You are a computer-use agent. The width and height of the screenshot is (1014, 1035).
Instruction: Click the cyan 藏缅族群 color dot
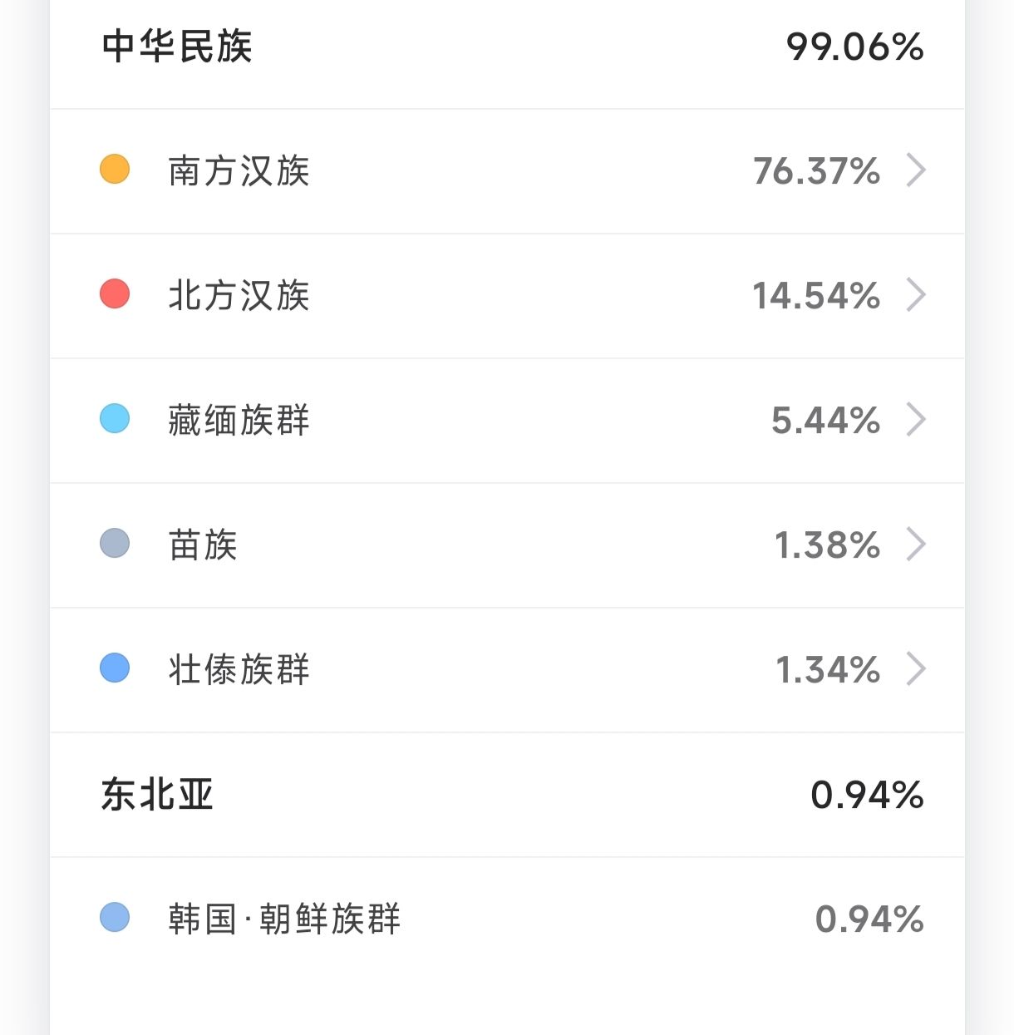click(115, 418)
